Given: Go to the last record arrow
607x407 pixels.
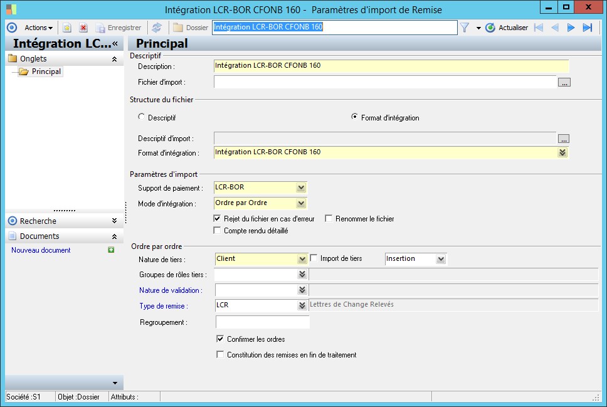Looking at the screenshot, I should [x=587, y=28].
